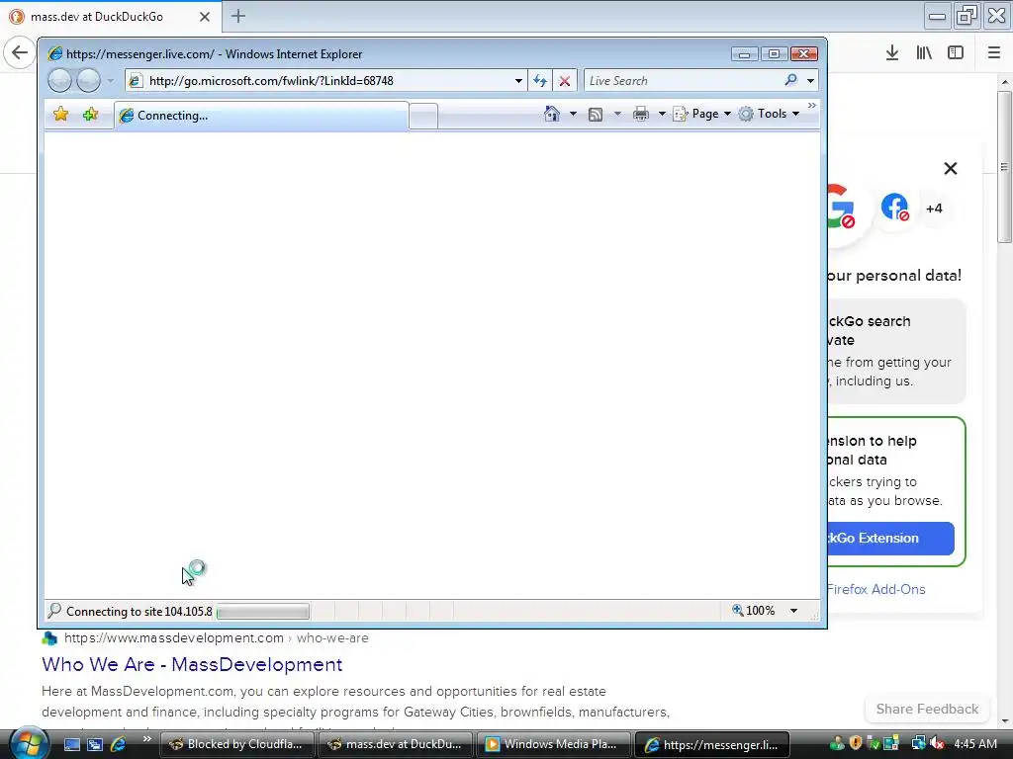
Task: Click the go.microsoft.com address bar in IE
Action: (x=323, y=81)
